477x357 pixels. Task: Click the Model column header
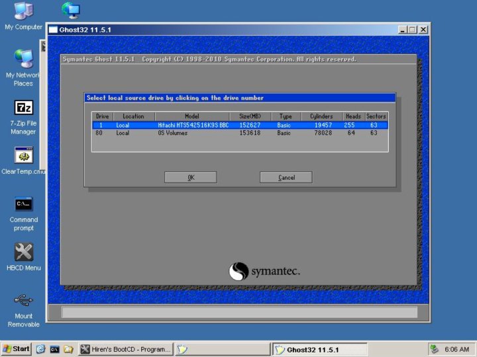(x=192, y=116)
